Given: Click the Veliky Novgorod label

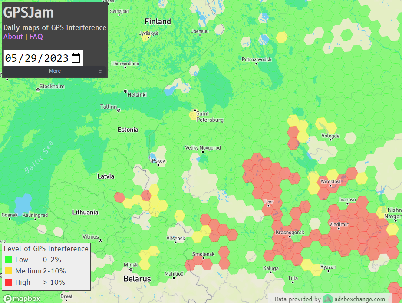Looking at the screenshot, I should click(x=203, y=148).
